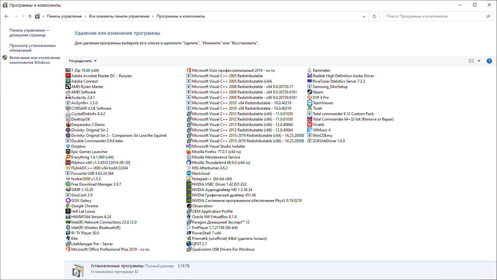Change view using the view layout button

point(471,61)
